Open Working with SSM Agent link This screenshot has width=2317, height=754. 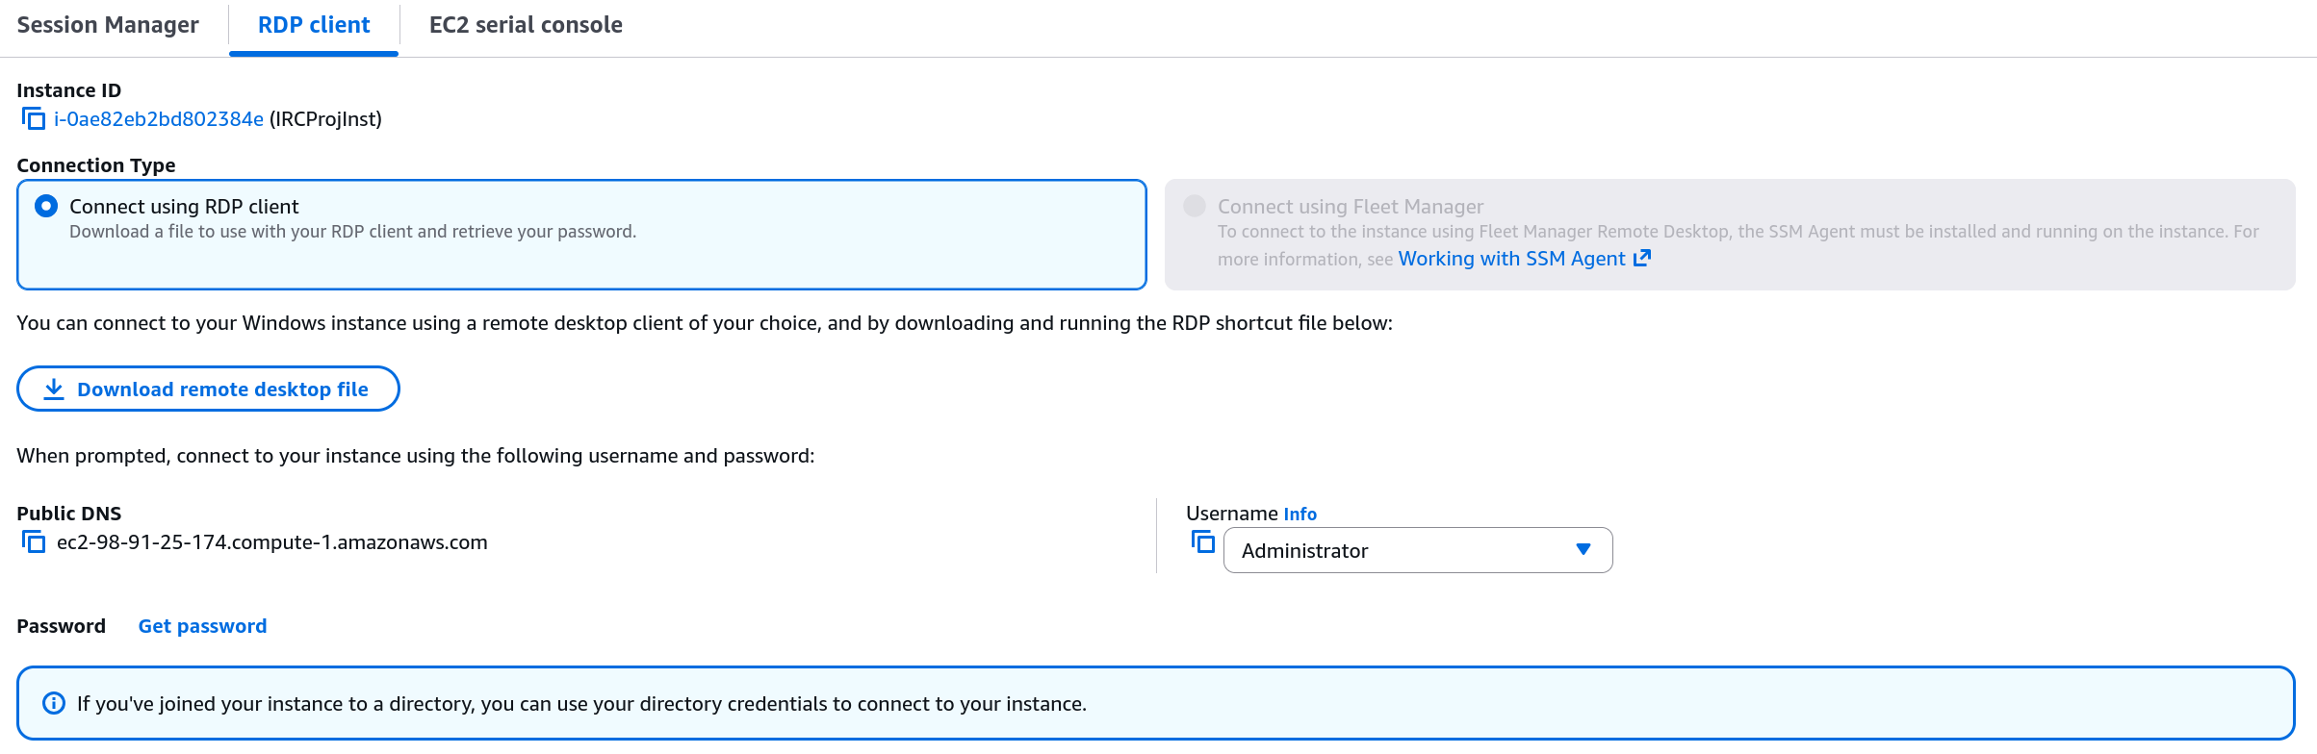pos(1511,259)
